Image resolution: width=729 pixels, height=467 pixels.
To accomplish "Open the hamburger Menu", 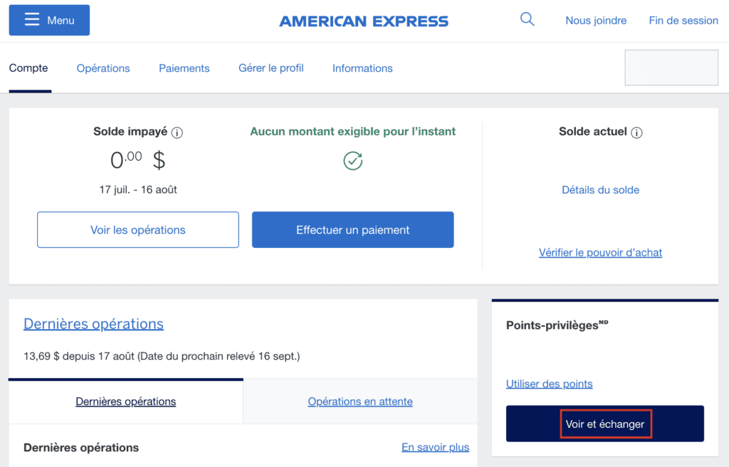I will pyautogui.click(x=48, y=20).
